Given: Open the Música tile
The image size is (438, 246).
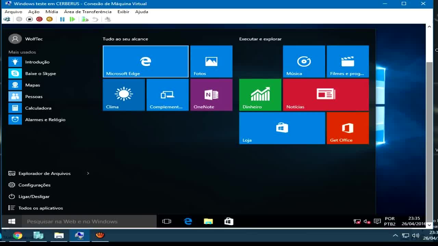Looking at the screenshot, I should pos(304,61).
